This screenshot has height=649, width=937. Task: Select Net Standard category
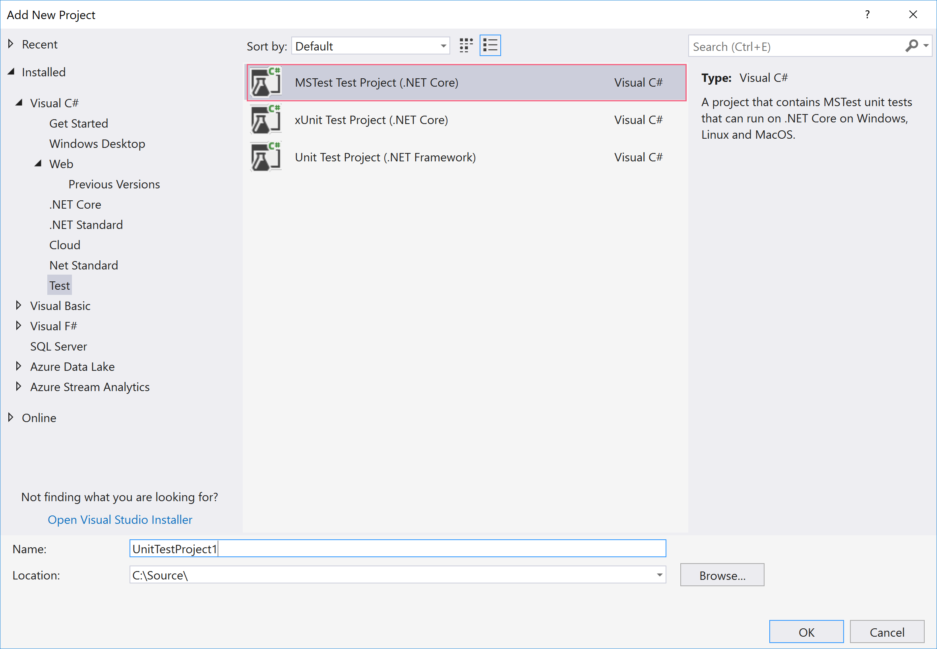point(83,265)
